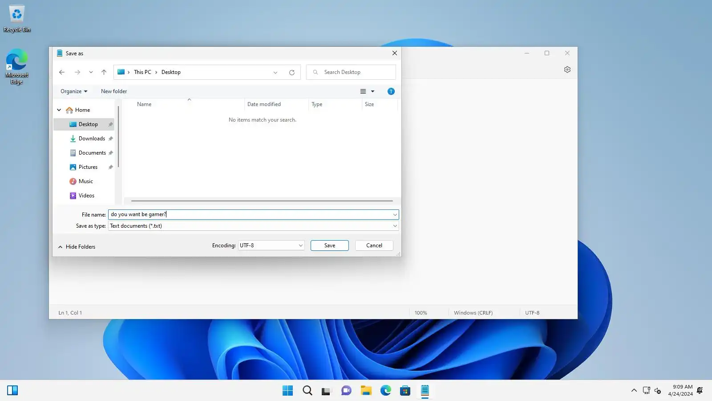Click Desktop in address breadcrumb
The height and width of the screenshot is (401, 712).
[171, 72]
